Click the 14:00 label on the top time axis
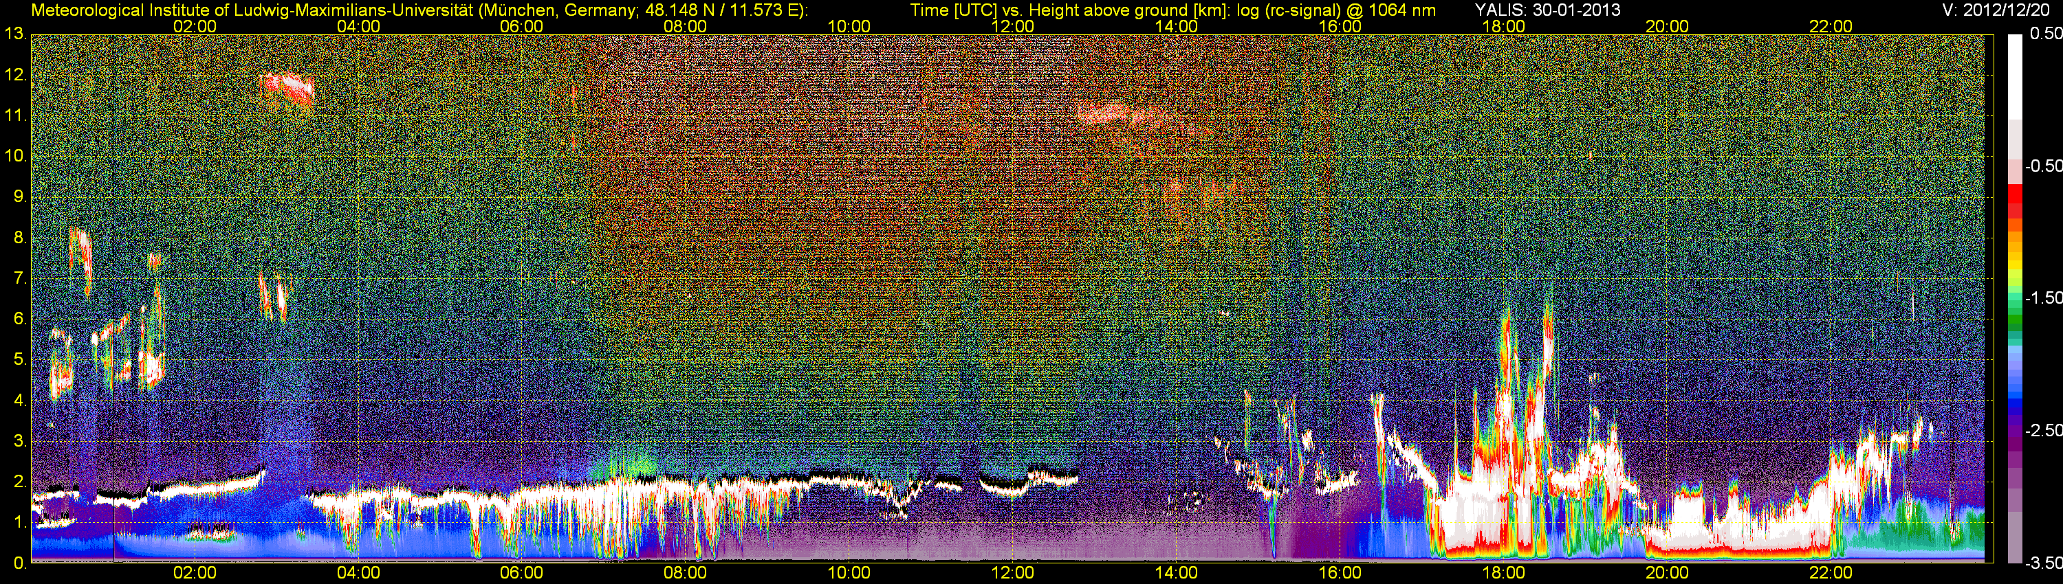Image resolution: width=2063 pixels, height=584 pixels. pyautogui.click(x=1177, y=26)
